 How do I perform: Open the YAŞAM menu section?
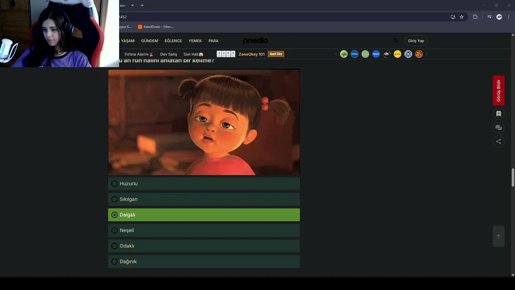click(x=127, y=41)
